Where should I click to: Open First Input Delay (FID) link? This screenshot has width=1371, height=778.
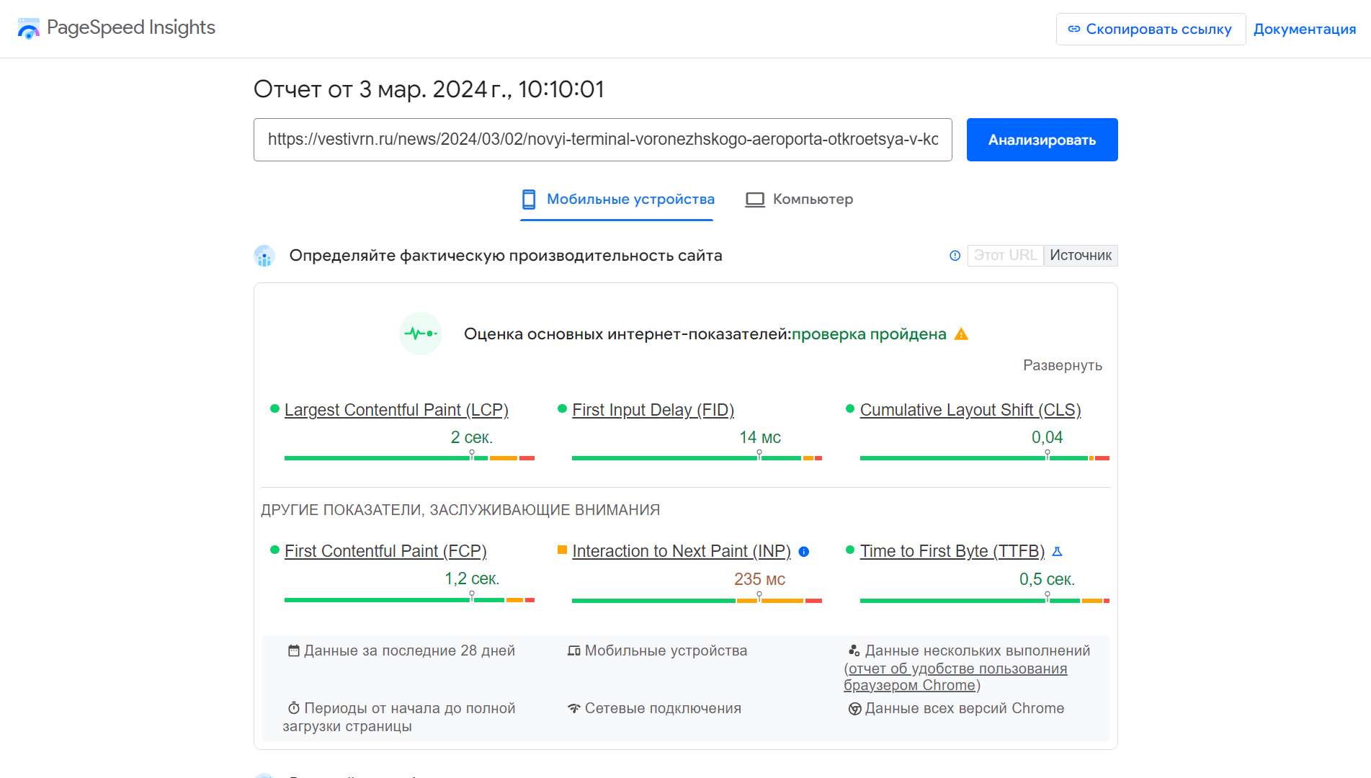point(653,410)
